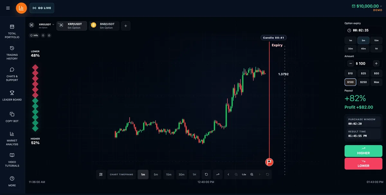Set amount to $250
The height and width of the screenshot is (195, 386).
tap(363, 82)
